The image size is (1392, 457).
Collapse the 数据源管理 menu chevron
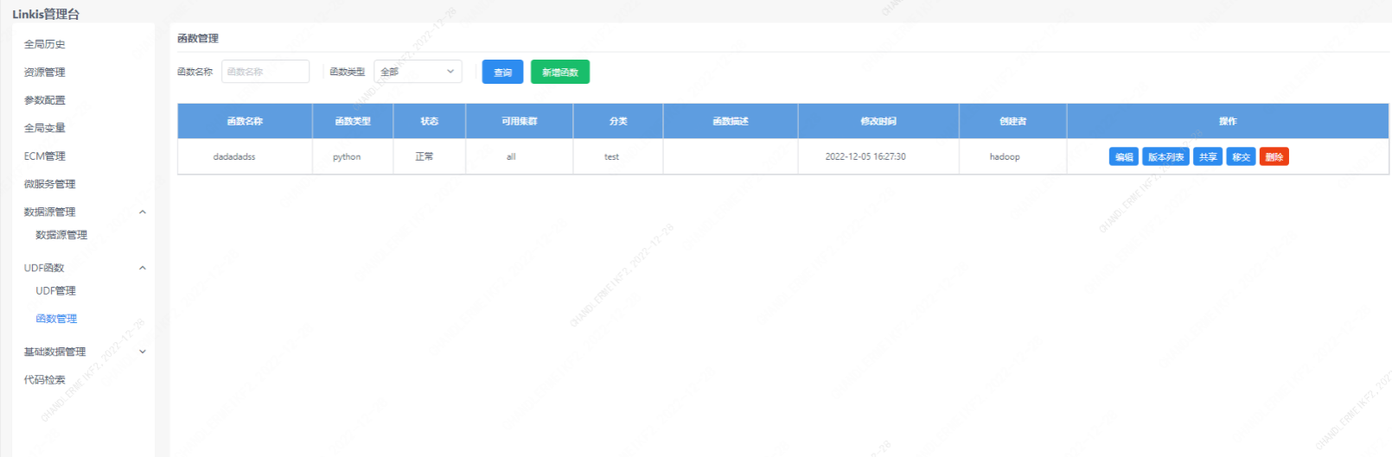pos(143,212)
